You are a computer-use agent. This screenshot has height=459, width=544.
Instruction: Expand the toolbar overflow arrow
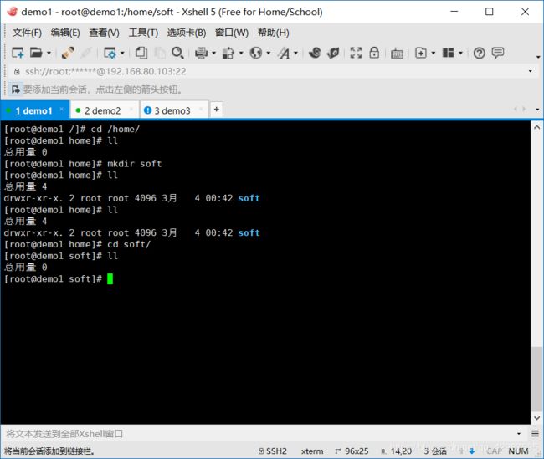[x=538, y=57]
